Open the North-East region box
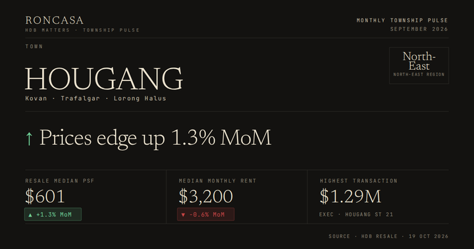 (419, 65)
